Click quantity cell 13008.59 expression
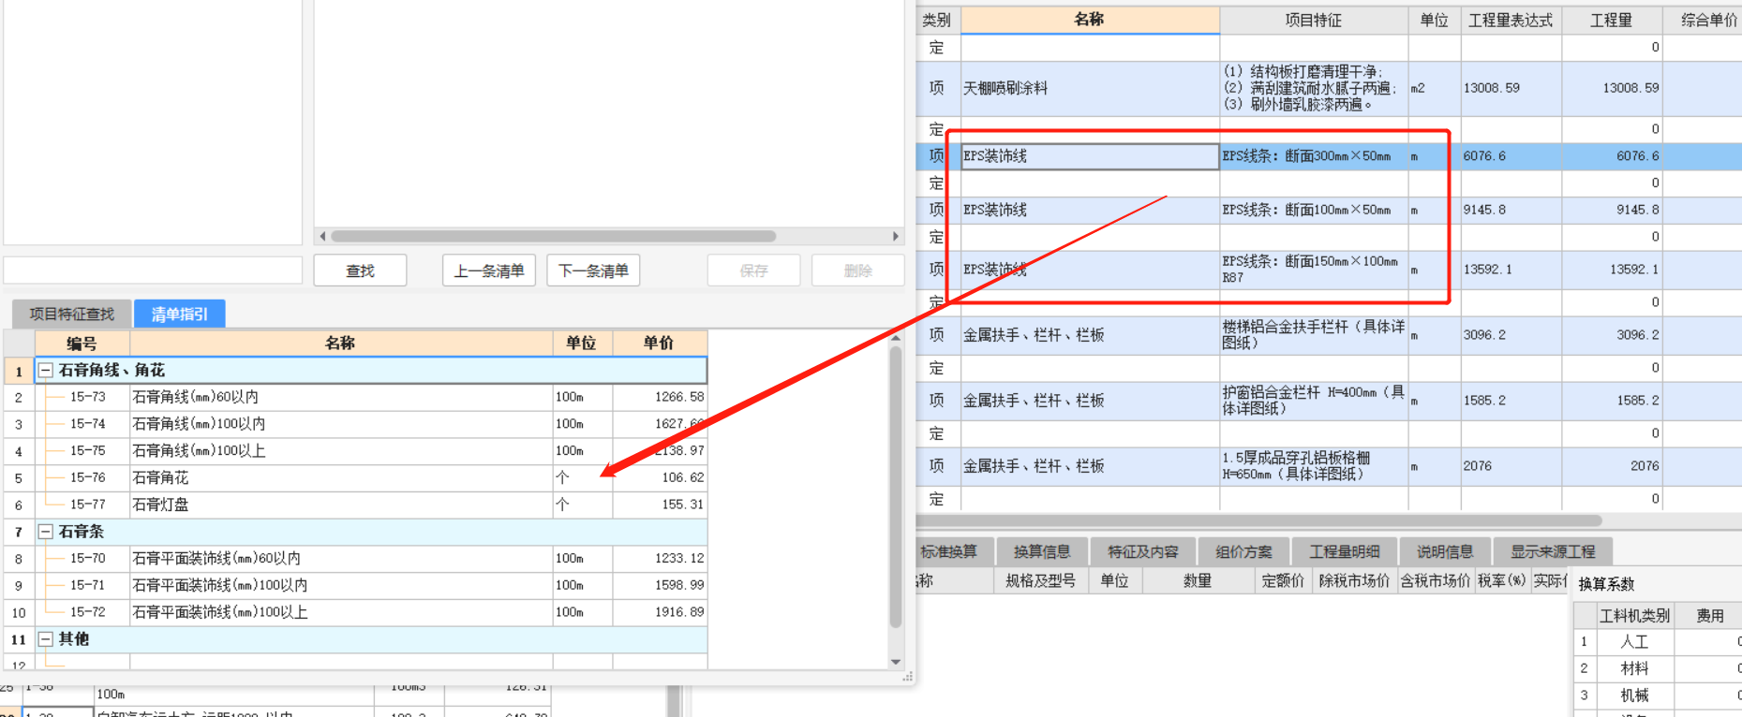This screenshot has height=717, width=1742. click(1511, 88)
